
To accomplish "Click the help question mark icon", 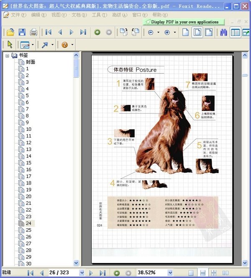I will pyautogui.click(x=64, y=45).
